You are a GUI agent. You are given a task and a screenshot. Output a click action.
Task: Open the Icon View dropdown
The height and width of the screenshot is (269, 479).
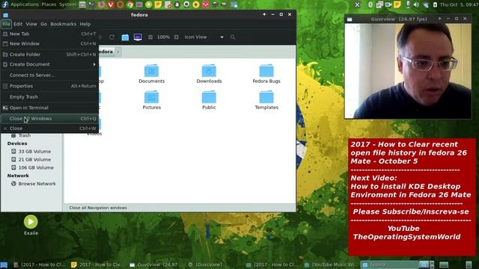pyautogui.click(x=204, y=37)
